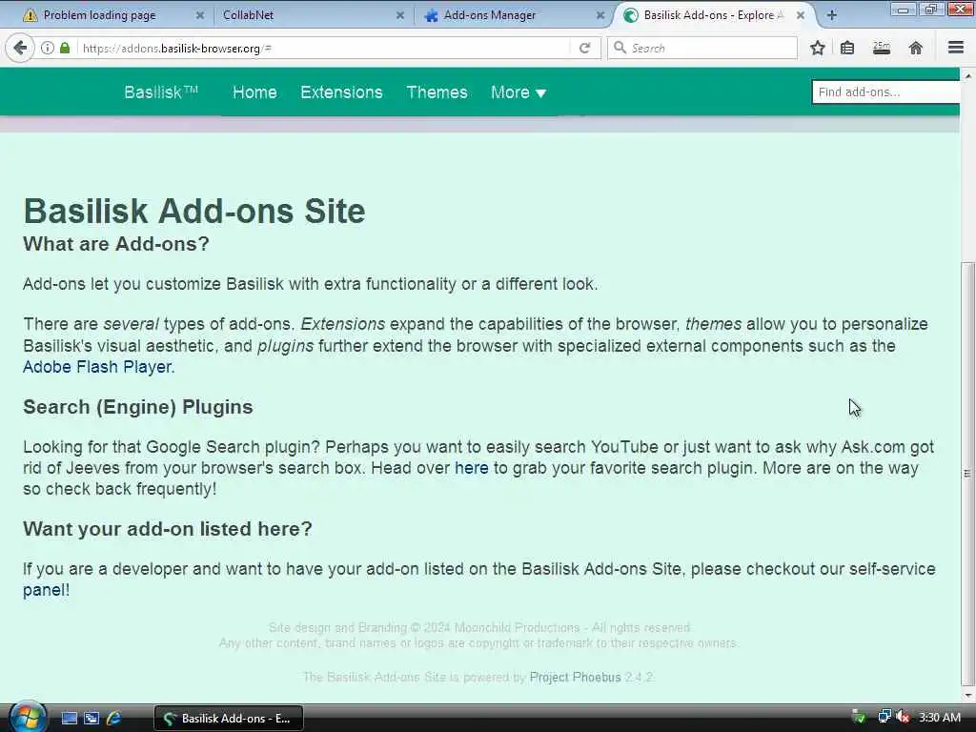Click the address bar URL field
Image resolution: width=976 pixels, height=732 pixels.
point(324,48)
